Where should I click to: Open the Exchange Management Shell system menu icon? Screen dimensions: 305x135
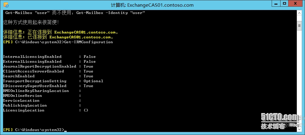[6, 5]
